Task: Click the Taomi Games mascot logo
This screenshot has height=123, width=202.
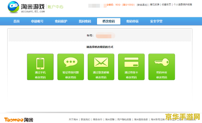Action: [13, 7]
